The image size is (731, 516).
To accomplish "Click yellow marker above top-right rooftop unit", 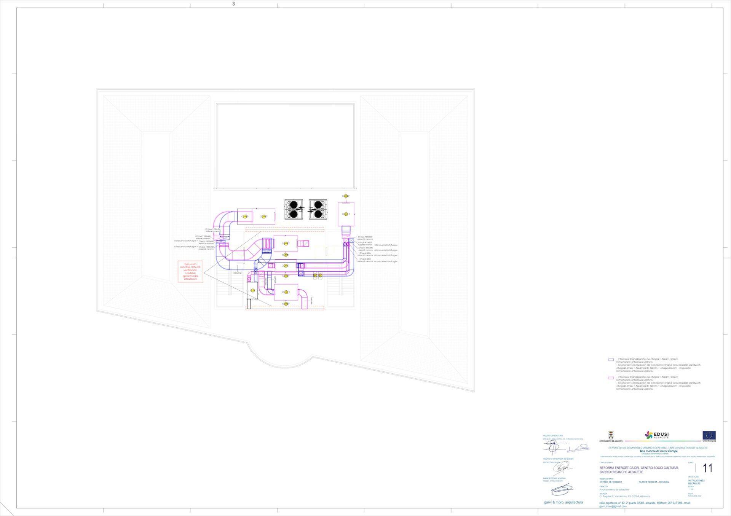I will (345, 196).
